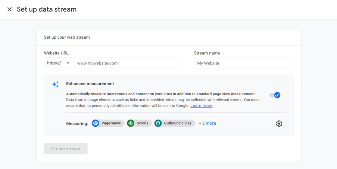
Task: Click the Enhanced measurement sparkle icon
Action: 55,84
